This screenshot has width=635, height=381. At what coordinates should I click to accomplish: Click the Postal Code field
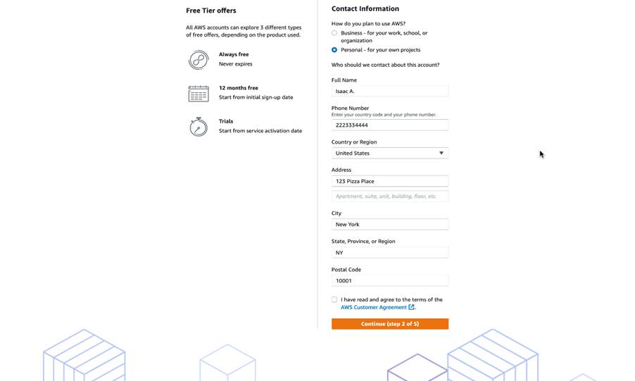tap(389, 280)
